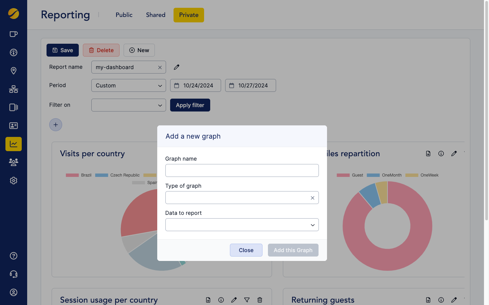Open the user account profile icon
Viewport: 489px width, 305px height.
(14, 292)
